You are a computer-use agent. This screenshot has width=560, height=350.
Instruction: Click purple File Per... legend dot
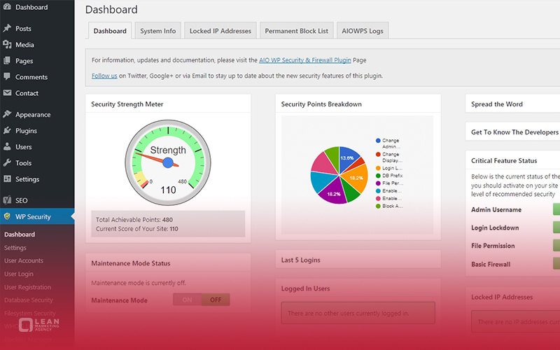coord(378,183)
